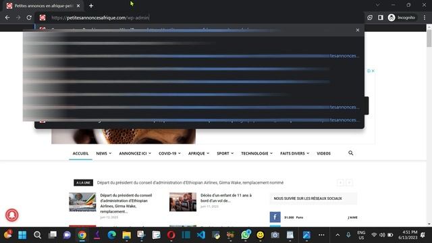Expand the FAITS DIVERS dropdown menu
Viewport: 432px width, 243px height.
pyautogui.click(x=294, y=153)
